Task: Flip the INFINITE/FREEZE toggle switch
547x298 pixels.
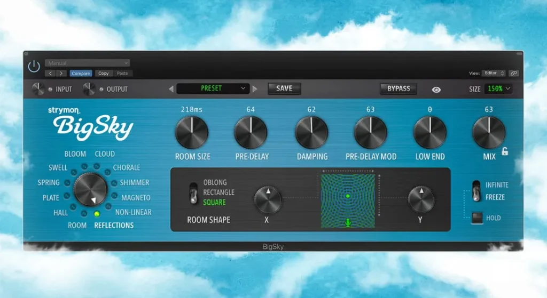Action: coord(476,191)
